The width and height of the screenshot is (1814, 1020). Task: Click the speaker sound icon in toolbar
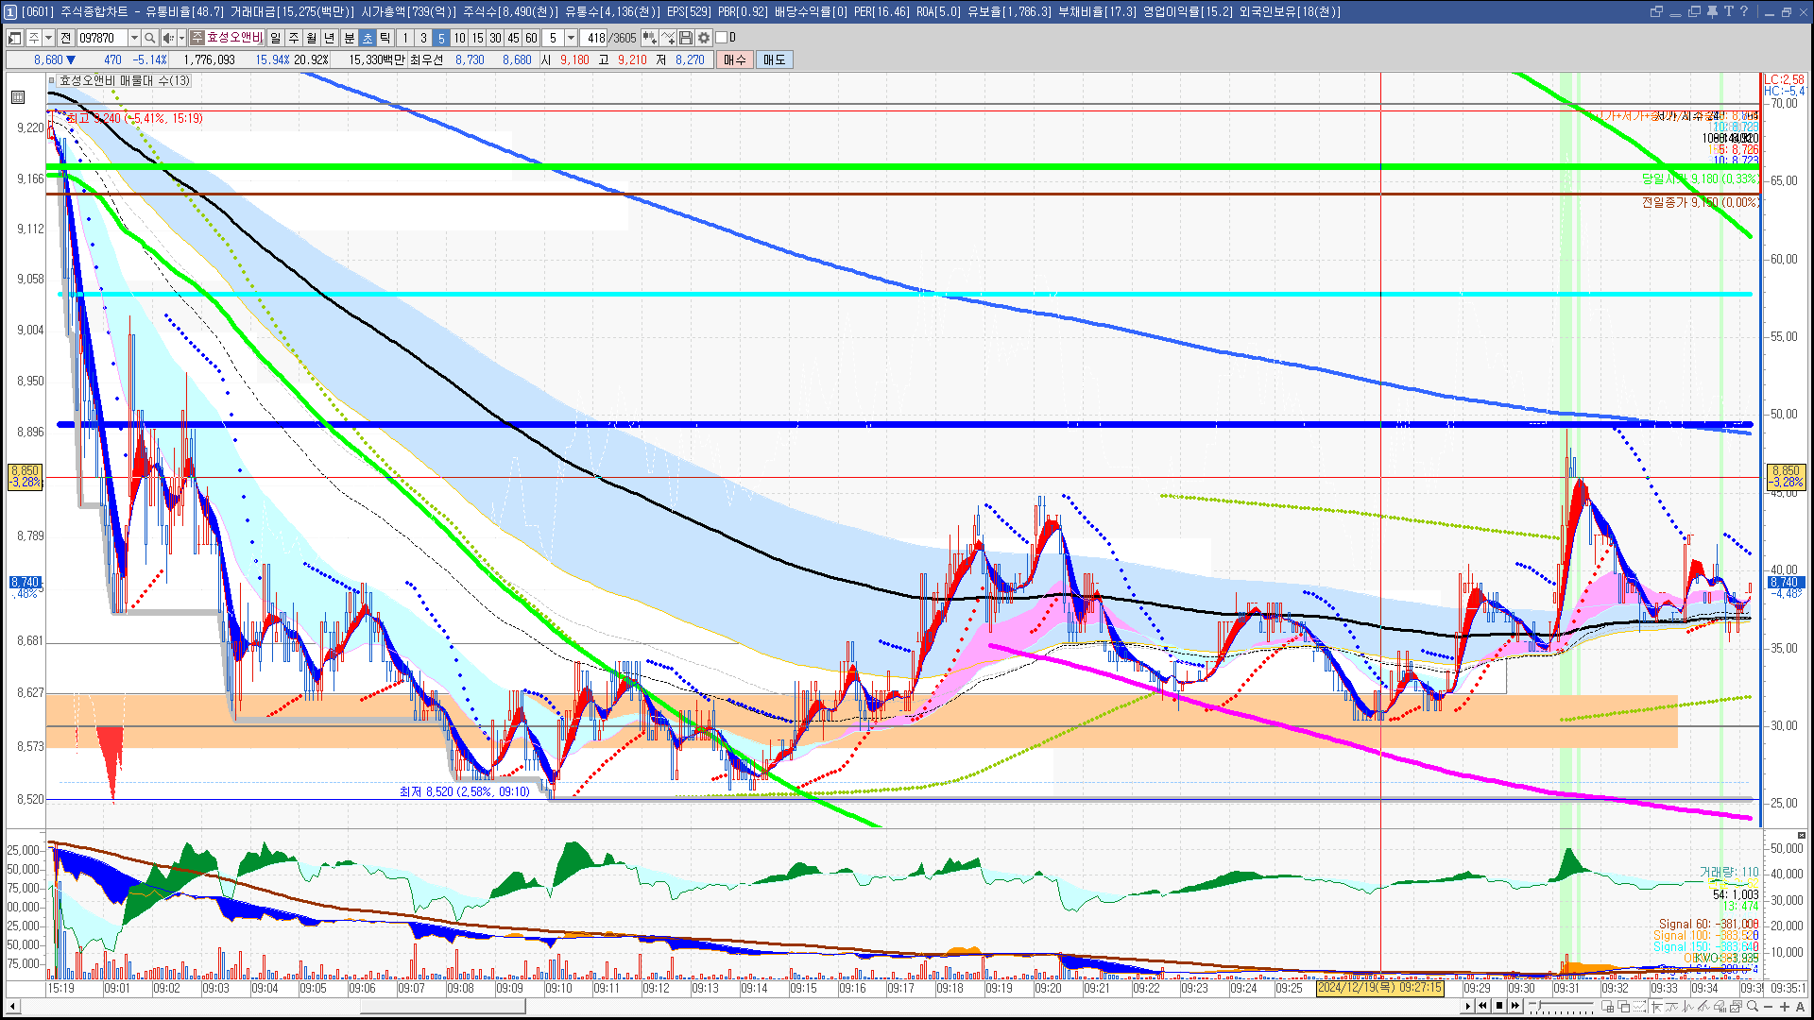[x=167, y=38]
